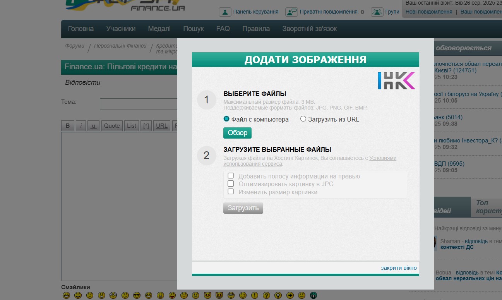Enable Оптимизировать картинку в JPG
The width and height of the screenshot is (502, 300).
tap(231, 183)
